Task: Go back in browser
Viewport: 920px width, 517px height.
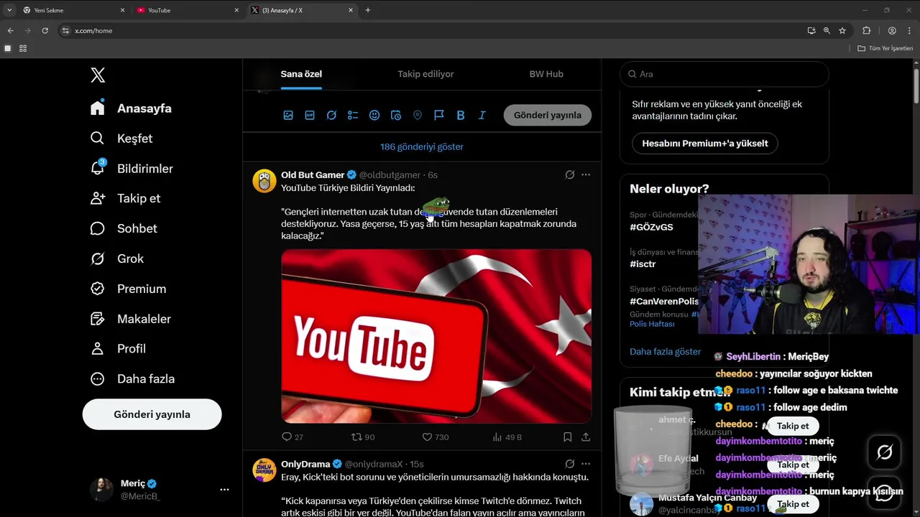Action: [x=10, y=31]
